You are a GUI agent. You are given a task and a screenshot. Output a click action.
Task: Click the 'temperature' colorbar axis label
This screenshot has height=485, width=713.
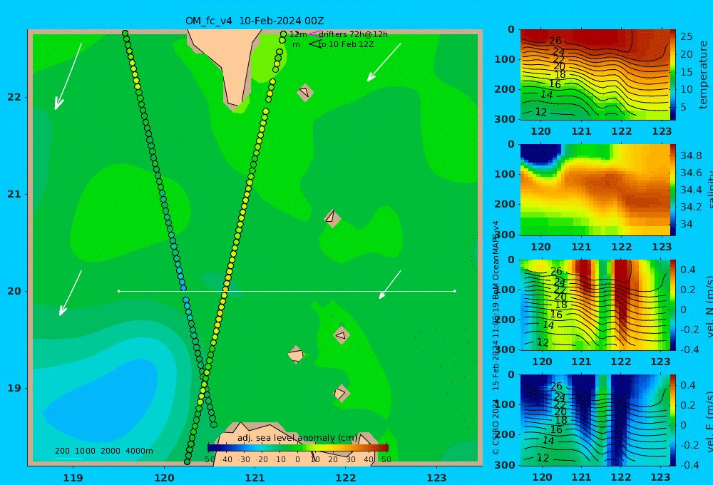pos(703,75)
